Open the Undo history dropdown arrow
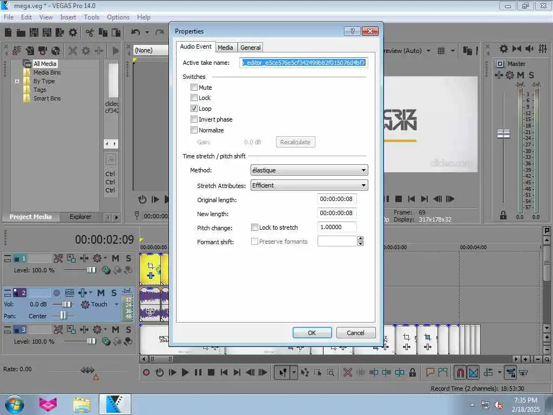Image resolution: width=553 pixels, height=415 pixels. (147, 32)
